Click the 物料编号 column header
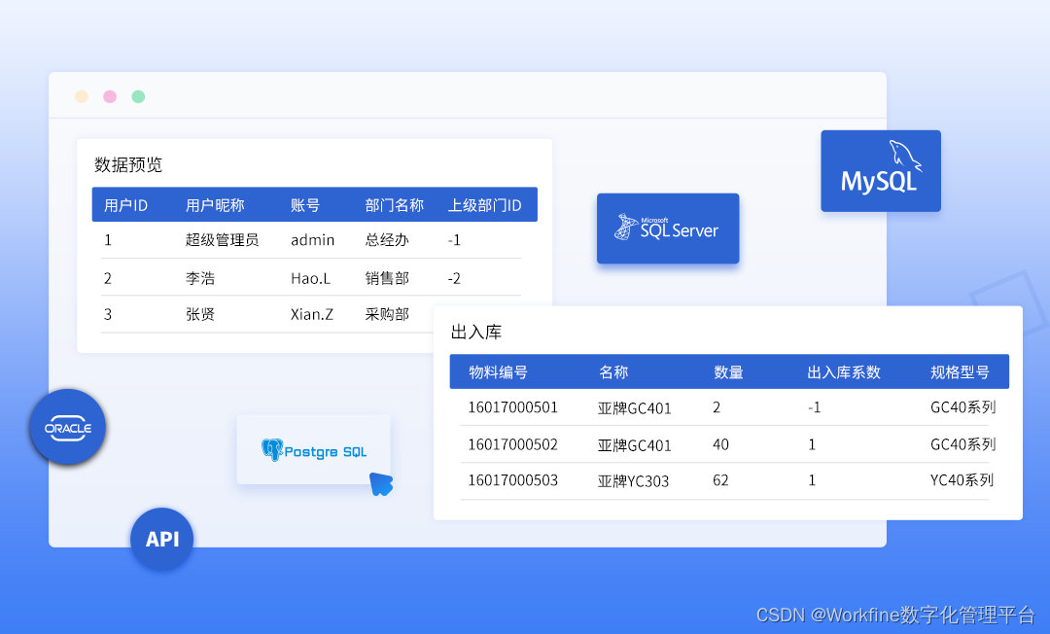The height and width of the screenshot is (634, 1050). click(x=498, y=372)
